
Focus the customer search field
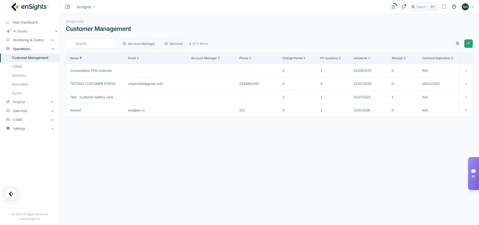(x=91, y=44)
